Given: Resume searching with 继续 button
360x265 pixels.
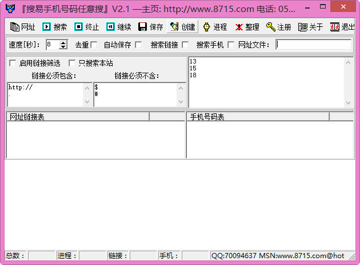Looking at the screenshot, I should [x=119, y=27].
